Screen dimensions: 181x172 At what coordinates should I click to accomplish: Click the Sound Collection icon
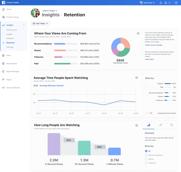[x=3, y=88]
